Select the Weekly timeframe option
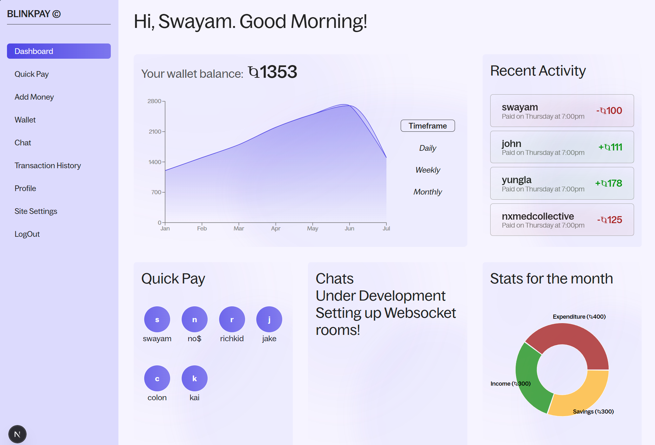The width and height of the screenshot is (655, 445). (427, 170)
